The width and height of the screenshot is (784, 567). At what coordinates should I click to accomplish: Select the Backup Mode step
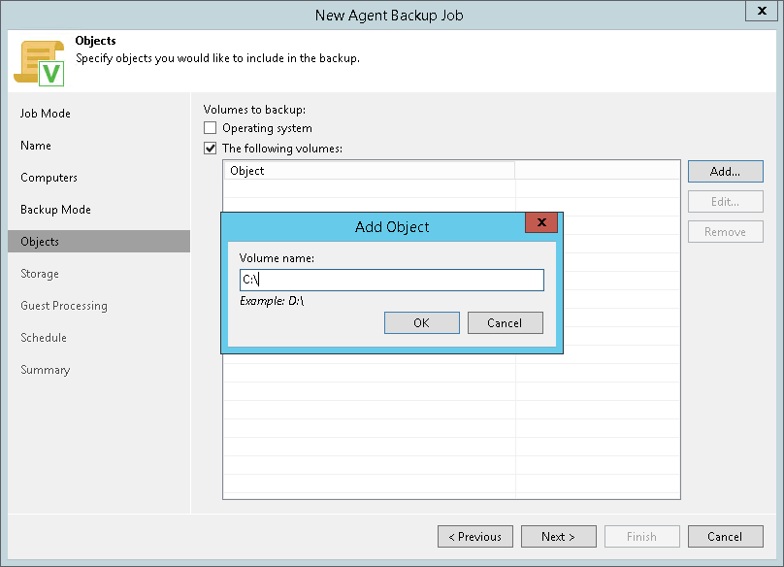[55, 210]
